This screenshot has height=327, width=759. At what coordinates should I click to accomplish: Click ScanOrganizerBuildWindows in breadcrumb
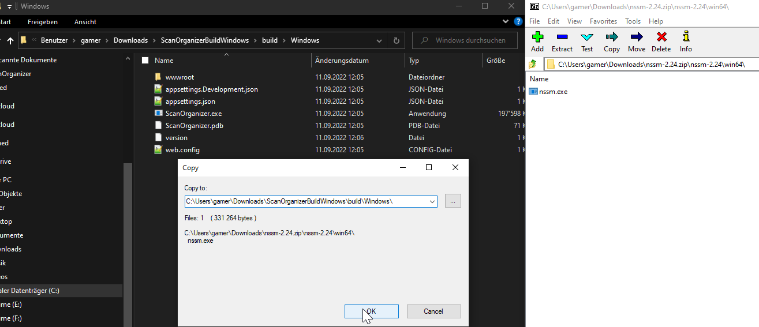pos(204,40)
